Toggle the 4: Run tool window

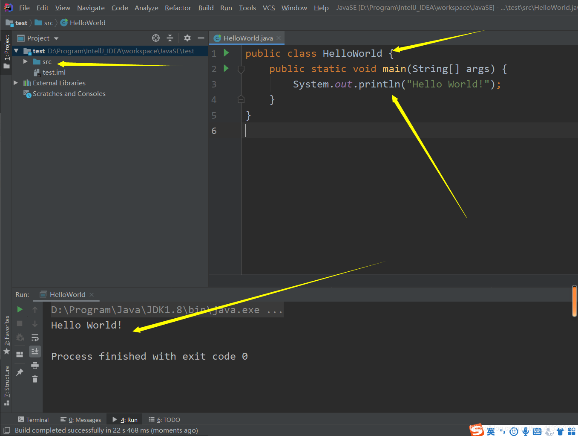pyautogui.click(x=124, y=420)
